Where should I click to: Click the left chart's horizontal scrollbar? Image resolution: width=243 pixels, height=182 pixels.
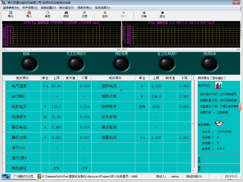pos(61,49)
